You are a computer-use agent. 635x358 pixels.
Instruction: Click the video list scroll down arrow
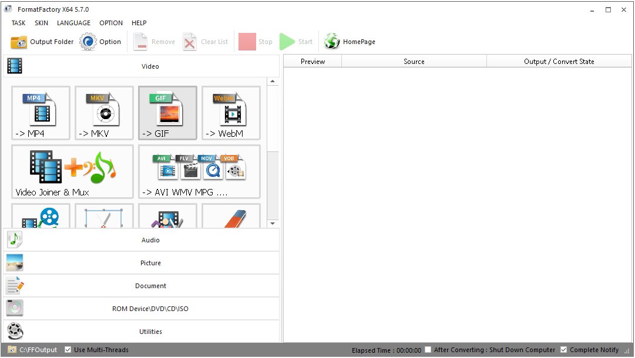(273, 223)
